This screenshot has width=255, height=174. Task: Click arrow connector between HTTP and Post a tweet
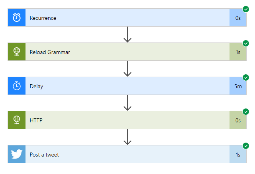click(127, 137)
